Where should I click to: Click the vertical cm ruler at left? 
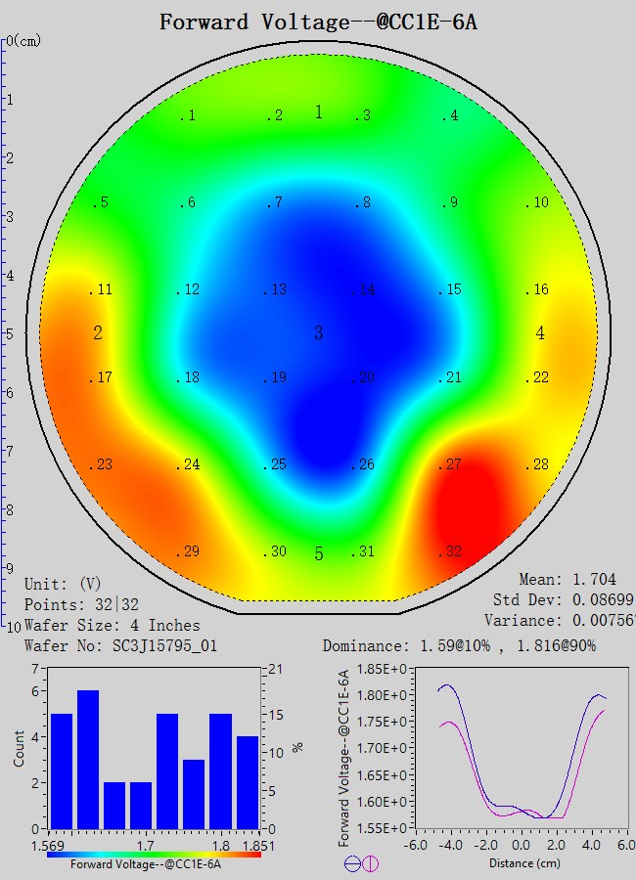point(5,332)
